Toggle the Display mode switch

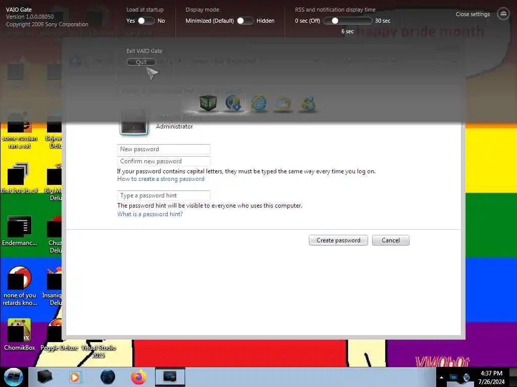pyautogui.click(x=245, y=21)
